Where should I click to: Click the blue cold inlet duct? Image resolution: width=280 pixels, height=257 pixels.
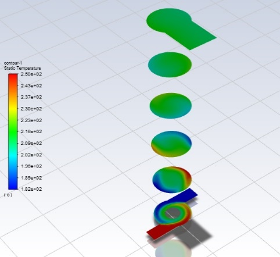pyautogui.click(x=186, y=195)
